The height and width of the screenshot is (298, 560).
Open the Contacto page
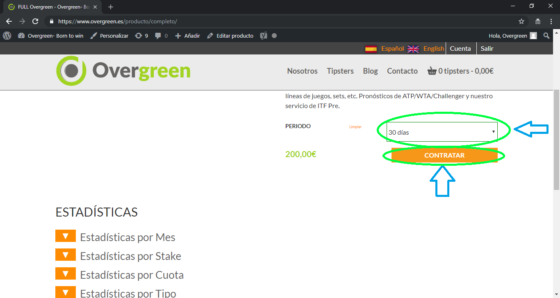402,71
